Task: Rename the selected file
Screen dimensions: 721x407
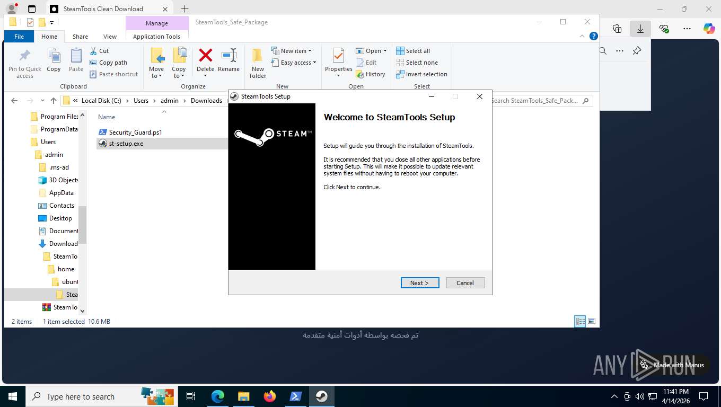Action: [228, 60]
